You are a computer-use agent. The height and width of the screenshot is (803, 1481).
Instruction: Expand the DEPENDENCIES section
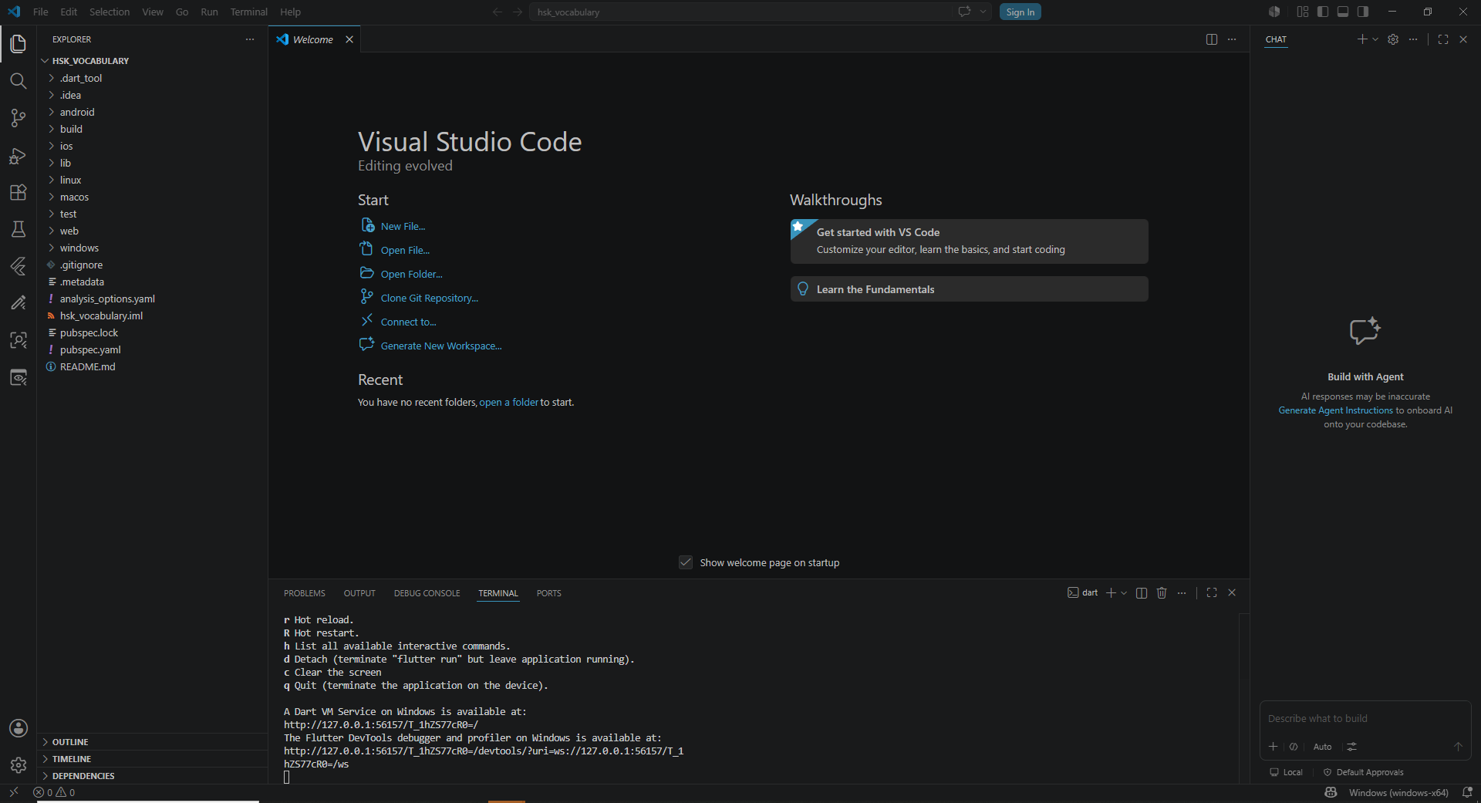click(153, 776)
